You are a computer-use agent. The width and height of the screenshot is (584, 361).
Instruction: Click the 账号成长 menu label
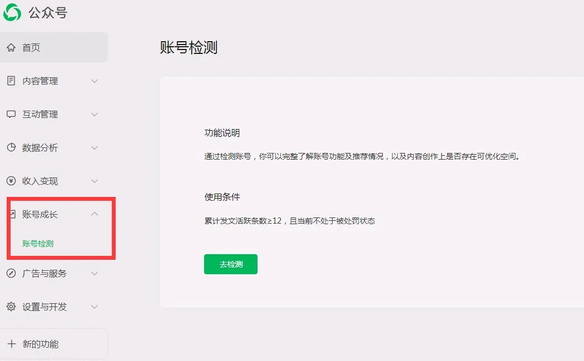40,215
